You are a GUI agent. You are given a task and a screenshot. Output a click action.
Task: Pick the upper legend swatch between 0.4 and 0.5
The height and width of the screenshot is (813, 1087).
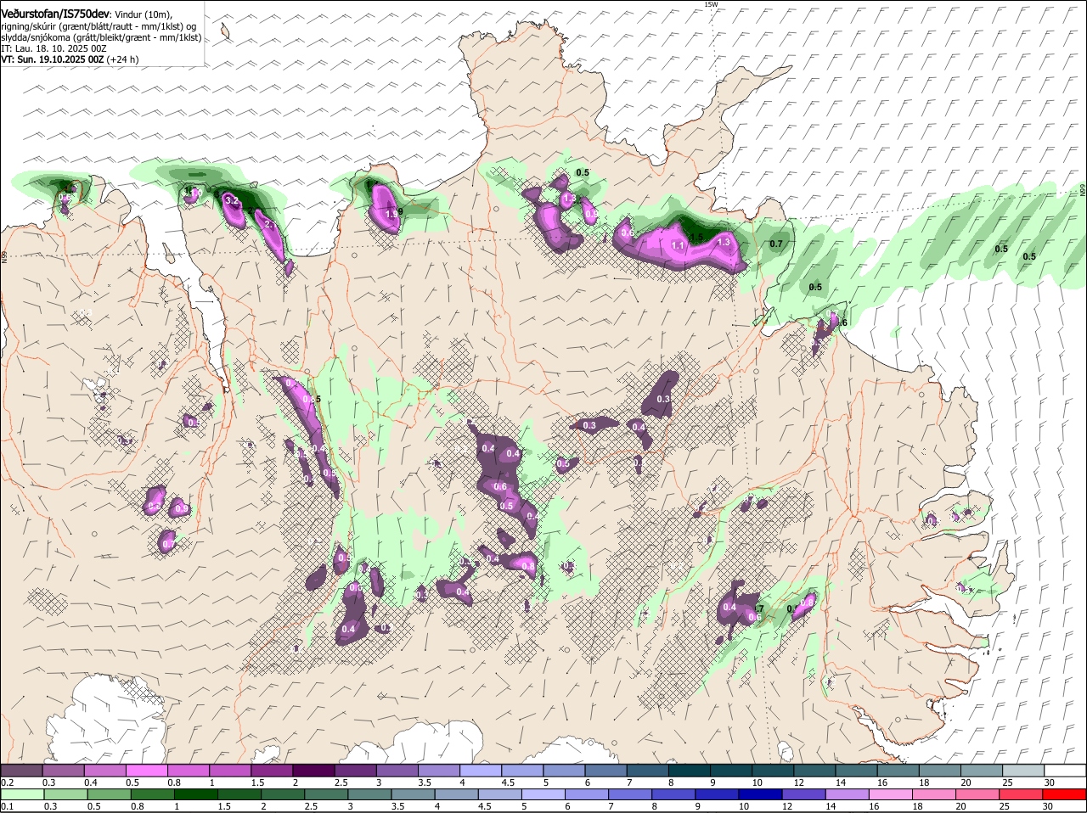104,770
